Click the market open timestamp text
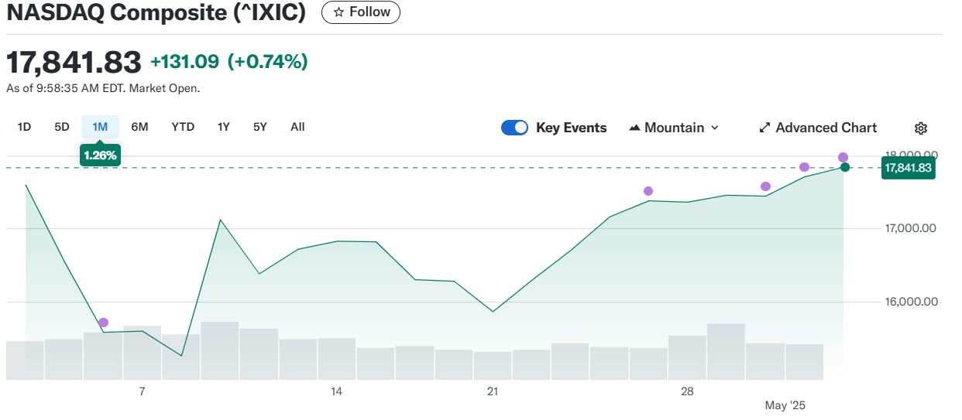Image resolution: width=962 pixels, height=420 pixels. (x=103, y=88)
